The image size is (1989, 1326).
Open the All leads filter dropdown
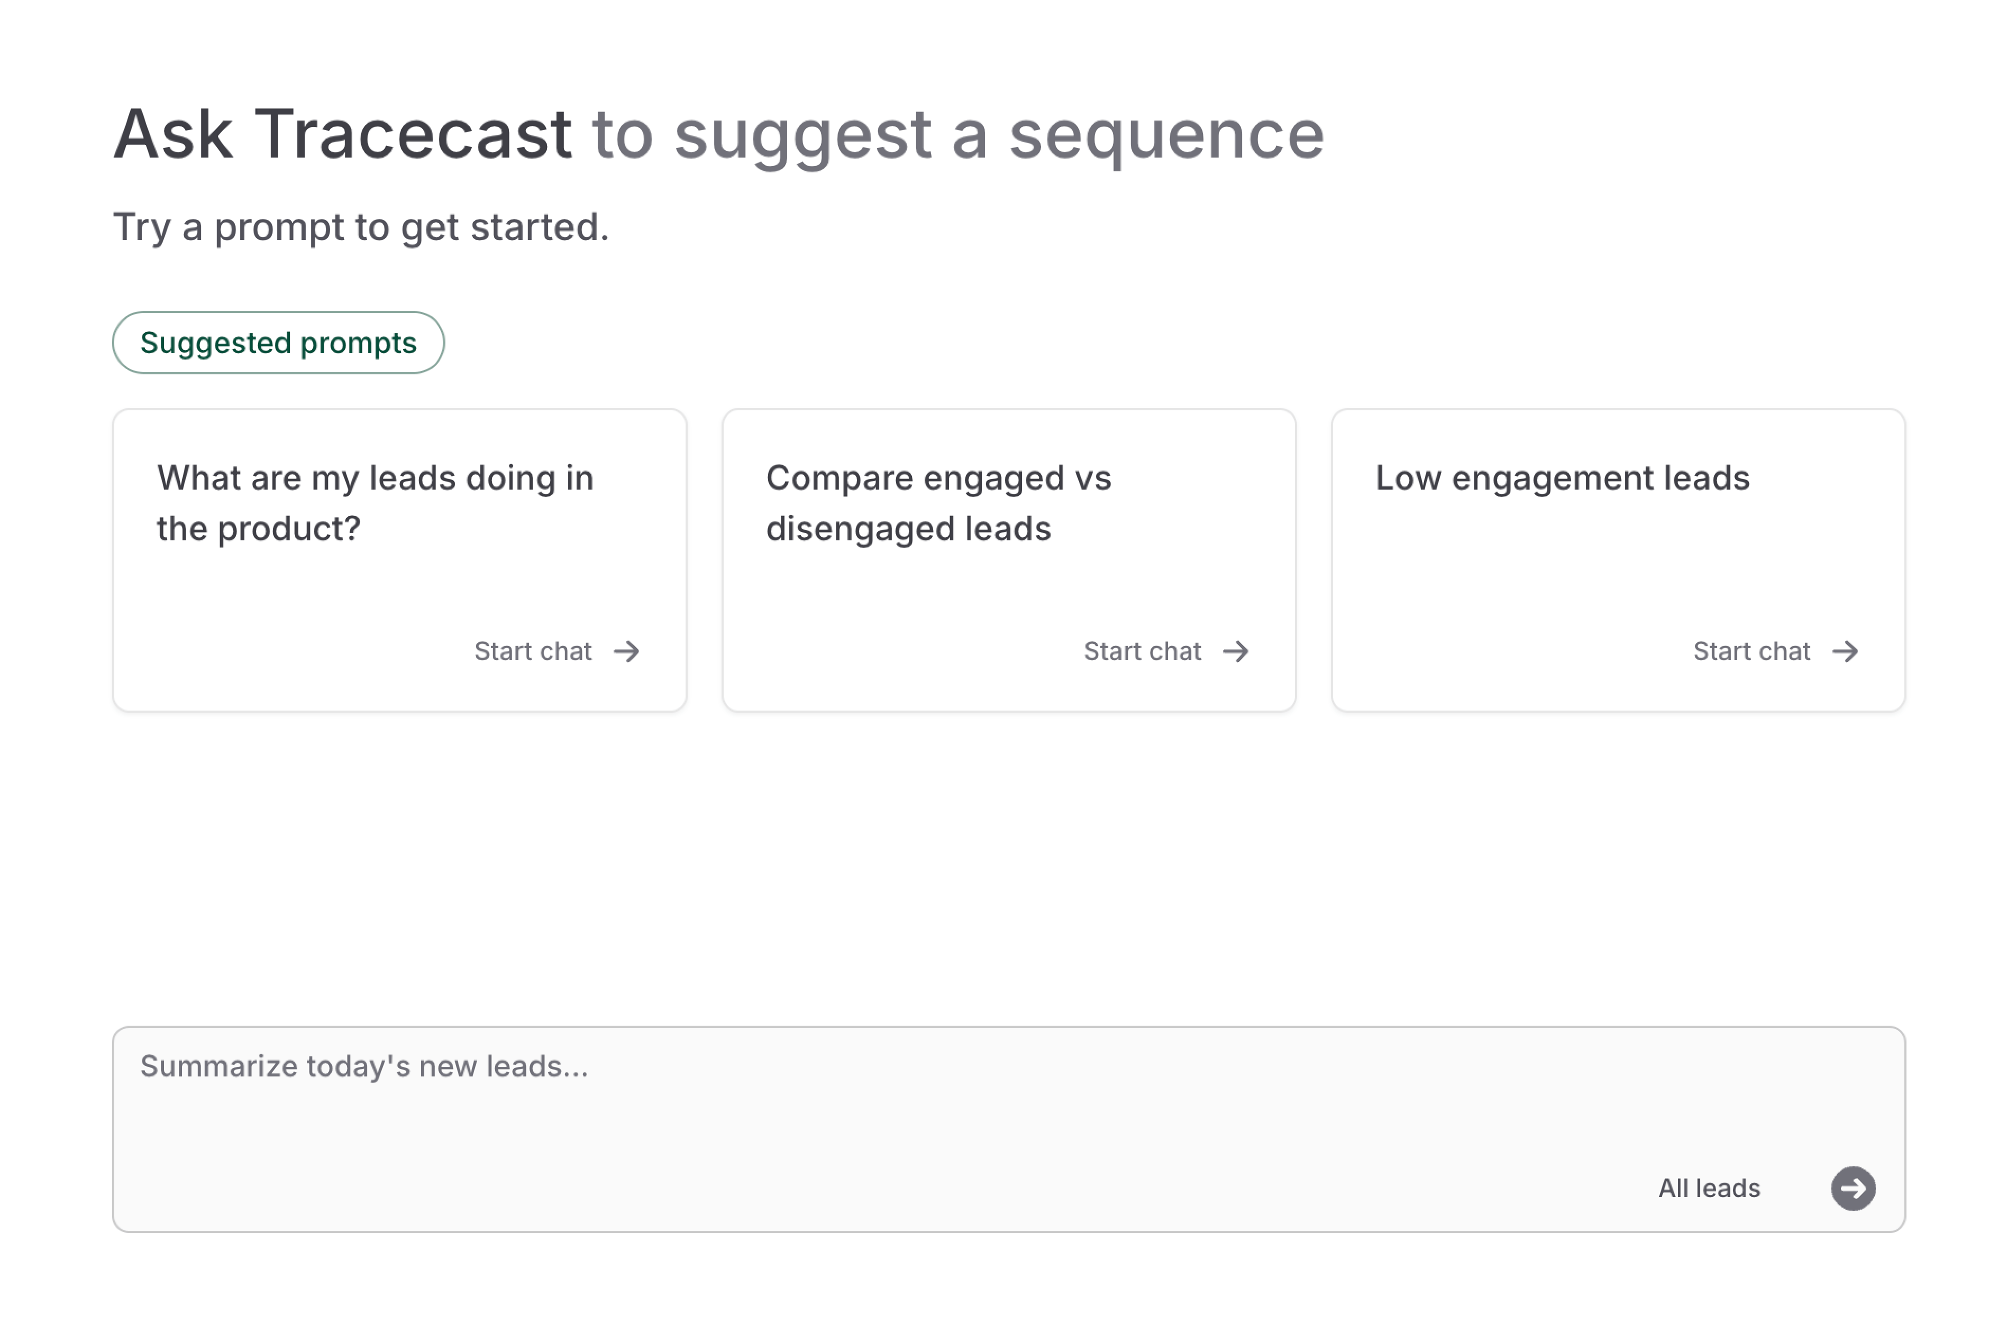(x=1709, y=1188)
